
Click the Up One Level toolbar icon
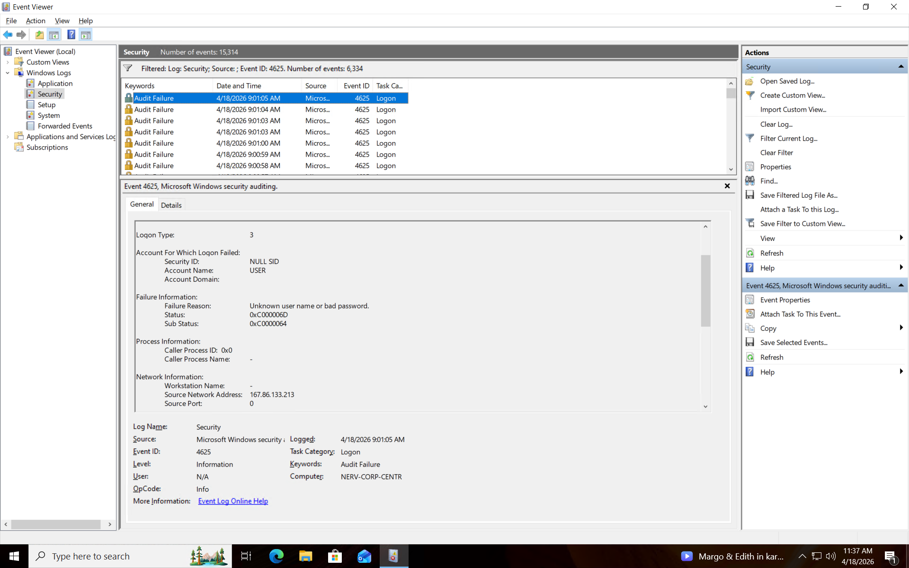point(40,35)
